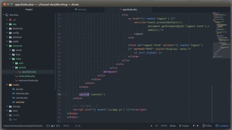Click the views folder icon
Image resolution: width=232 pixels, height=130 pixels.
click(13, 59)
